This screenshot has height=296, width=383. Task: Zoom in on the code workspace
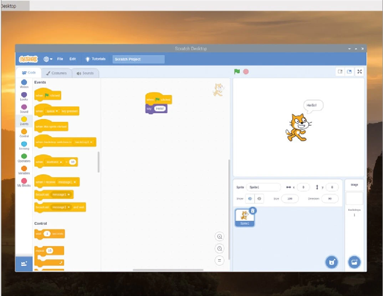point(220,236)
